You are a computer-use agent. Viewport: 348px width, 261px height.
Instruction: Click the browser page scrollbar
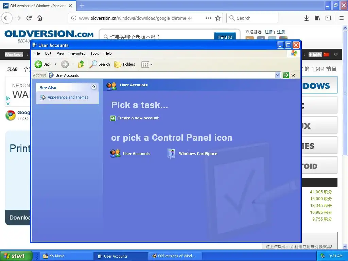click(x=345, y=93)
